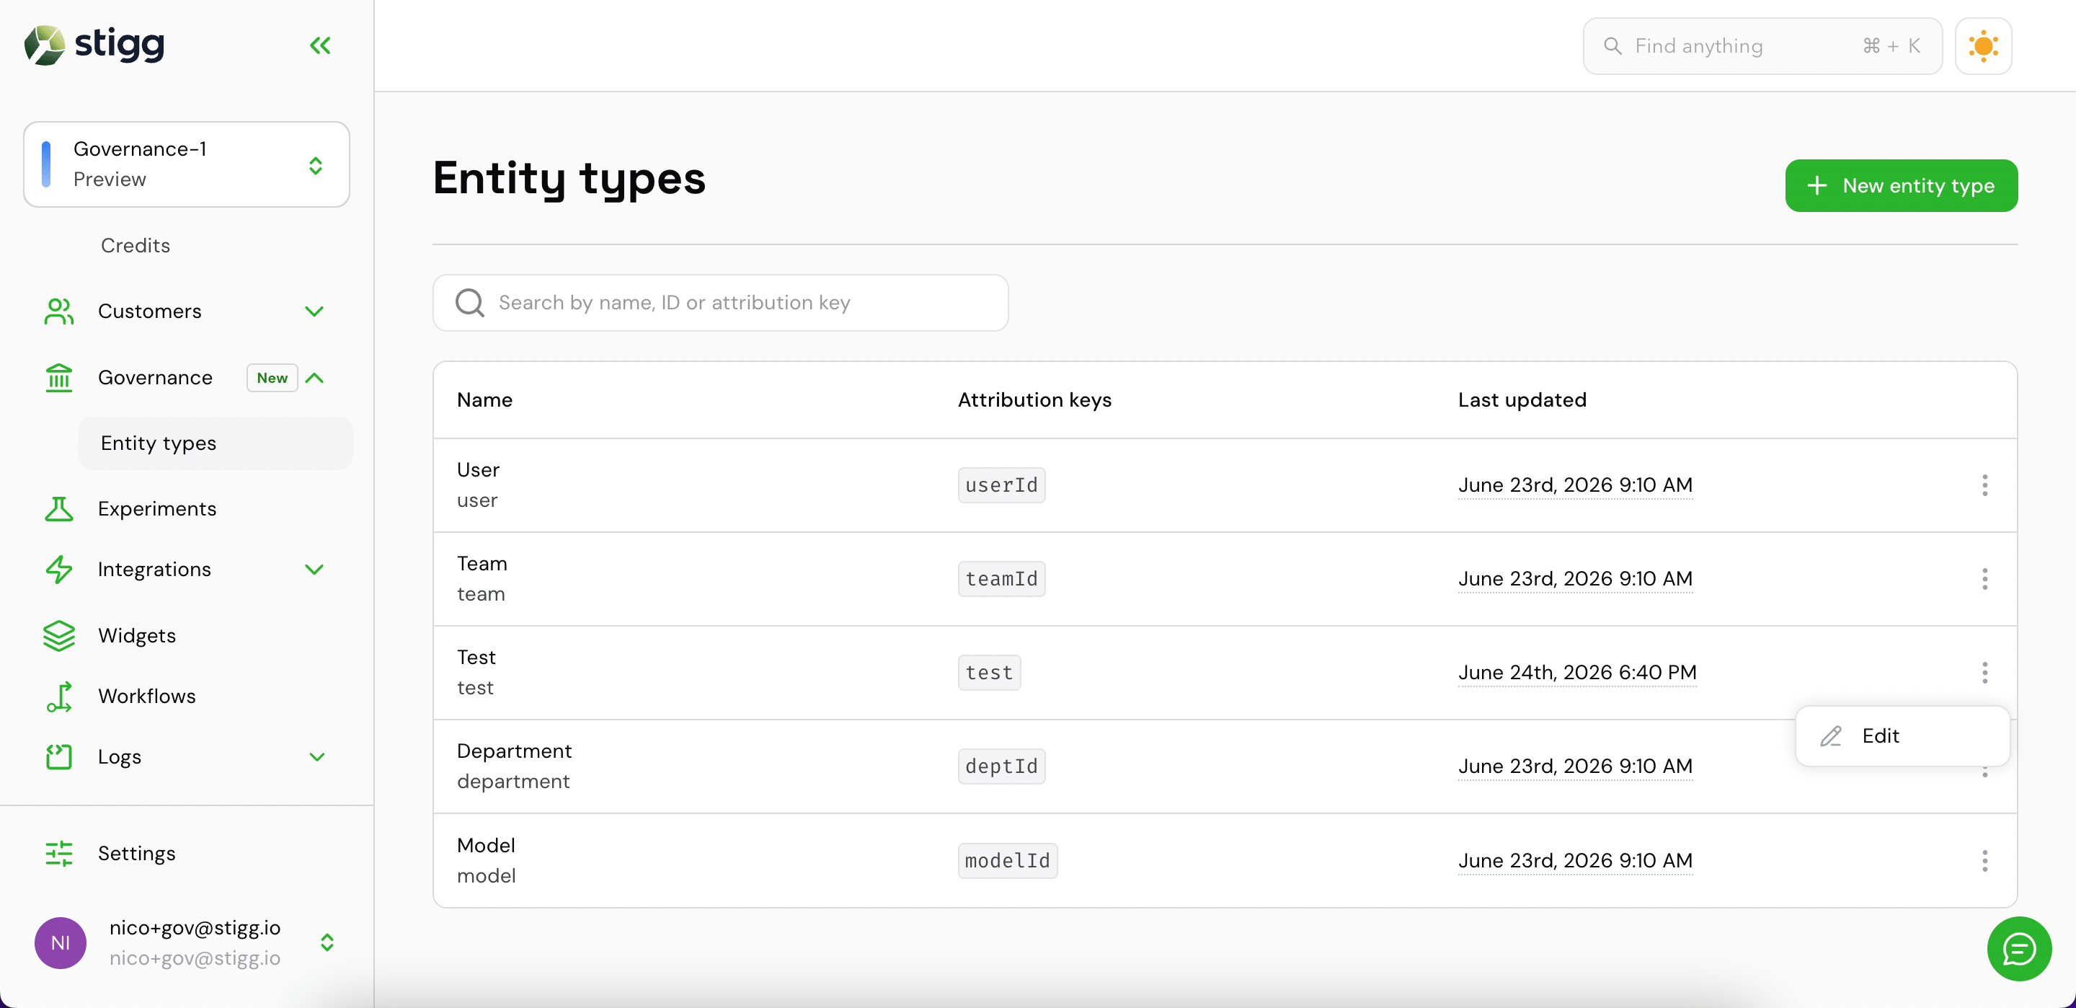Click the Customers people icon

point(59,311)
